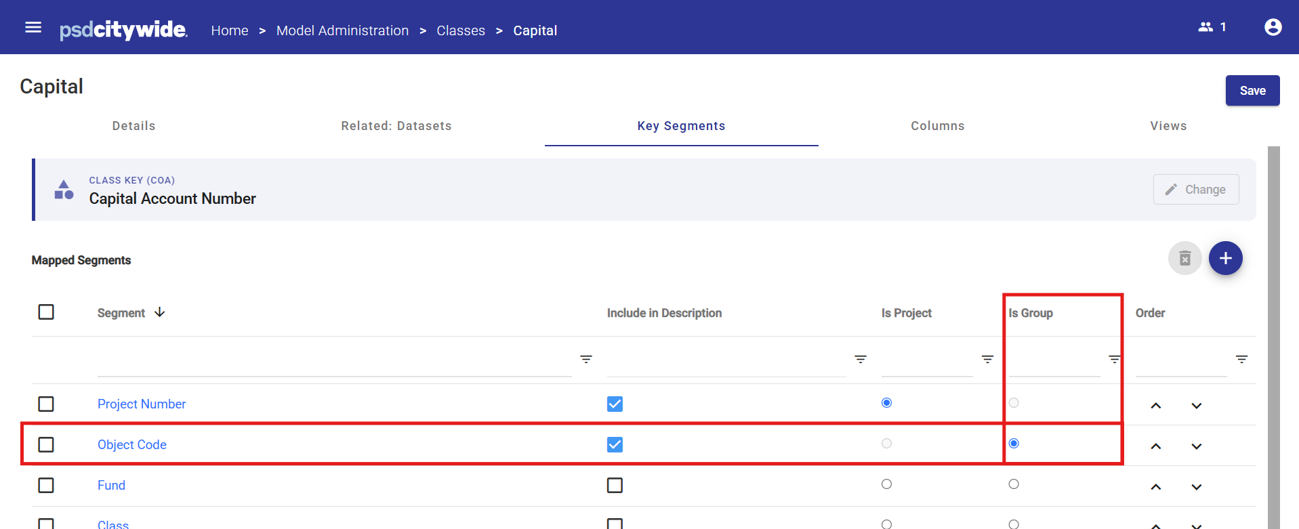The image size is (1299, 529).
Task: Open the active users indicator
Action: pyautogui.click(x=1212, y=27)
